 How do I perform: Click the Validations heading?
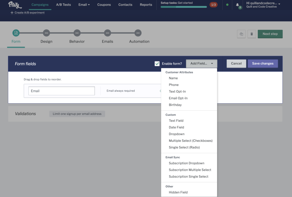pyautogui.click(x=25, y=114)
